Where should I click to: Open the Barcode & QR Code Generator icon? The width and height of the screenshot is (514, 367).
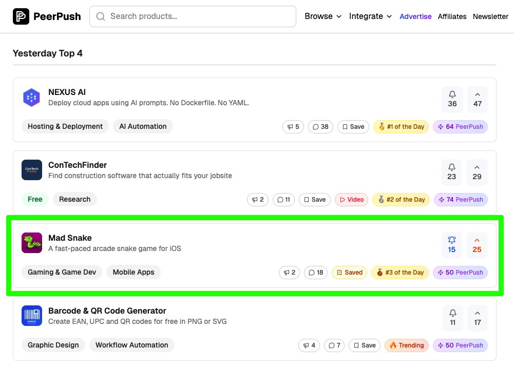[x=32, y=316]
